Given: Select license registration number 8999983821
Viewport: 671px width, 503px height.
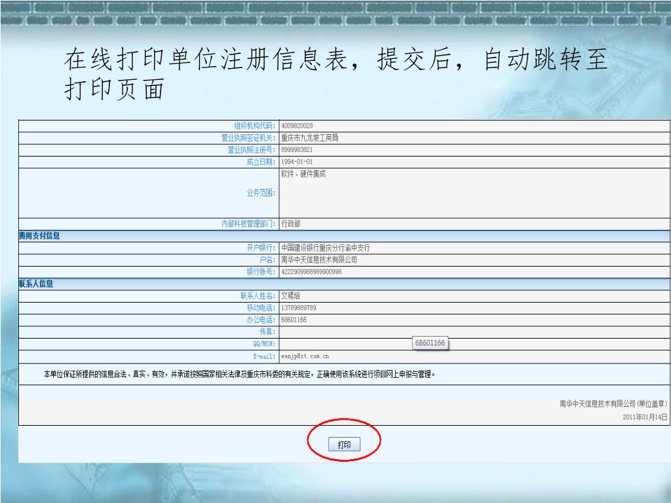Looking at the screenshot, I should 297,150.
